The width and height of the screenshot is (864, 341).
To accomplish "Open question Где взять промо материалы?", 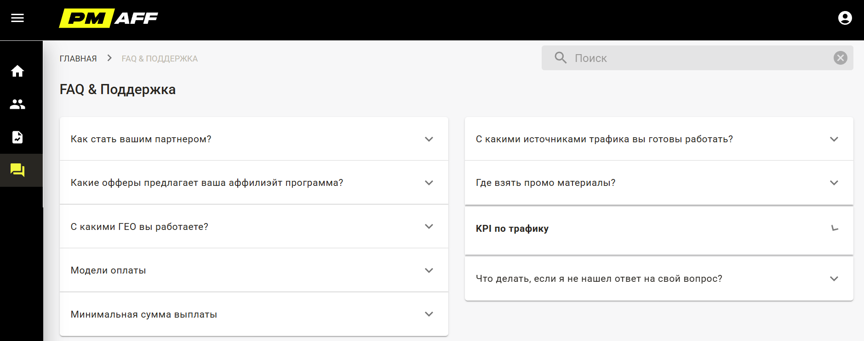I will [545, 183].
